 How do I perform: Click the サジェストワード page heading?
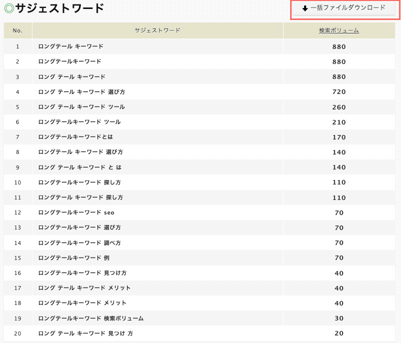pos(59,8)
